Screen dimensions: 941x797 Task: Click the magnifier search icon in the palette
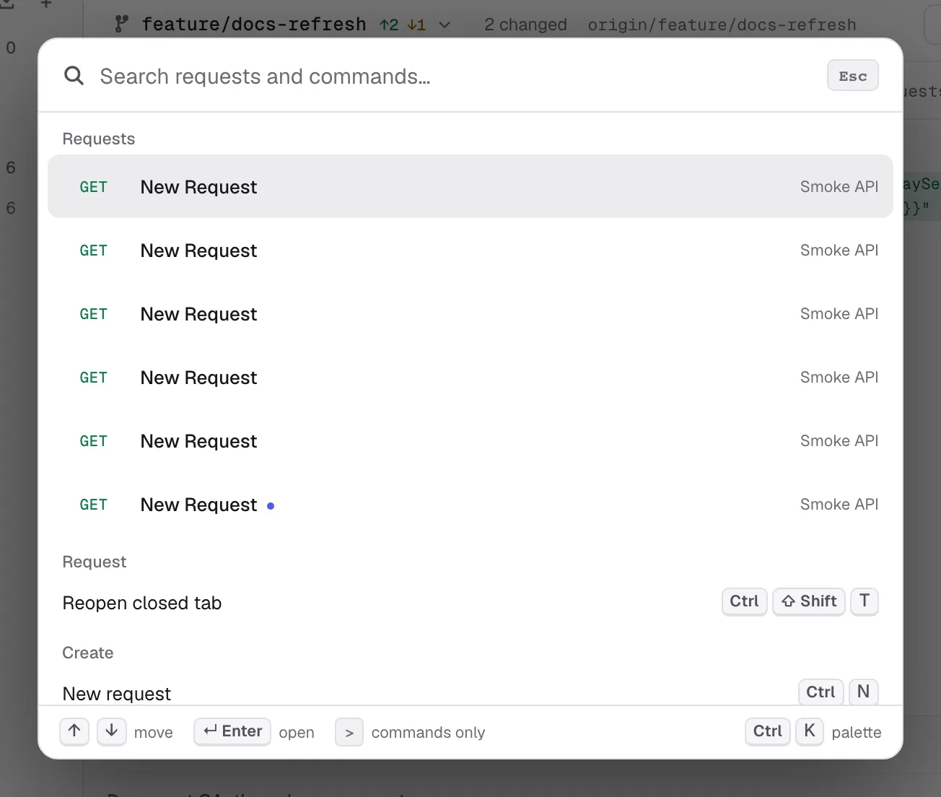point(74,75)
